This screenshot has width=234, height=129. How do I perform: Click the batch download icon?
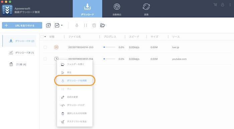[48, 25]
